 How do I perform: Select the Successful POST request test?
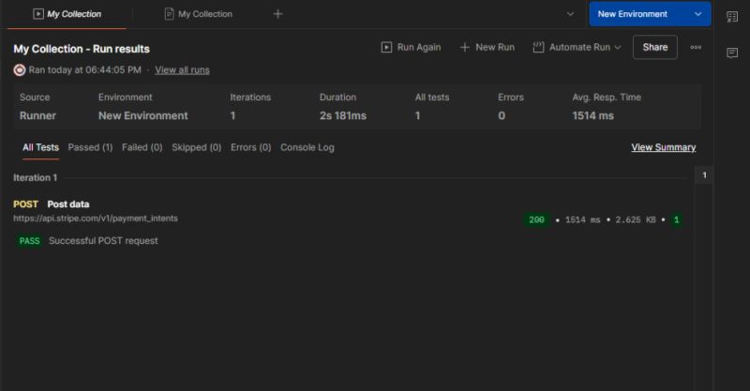[x=103, y=241]
